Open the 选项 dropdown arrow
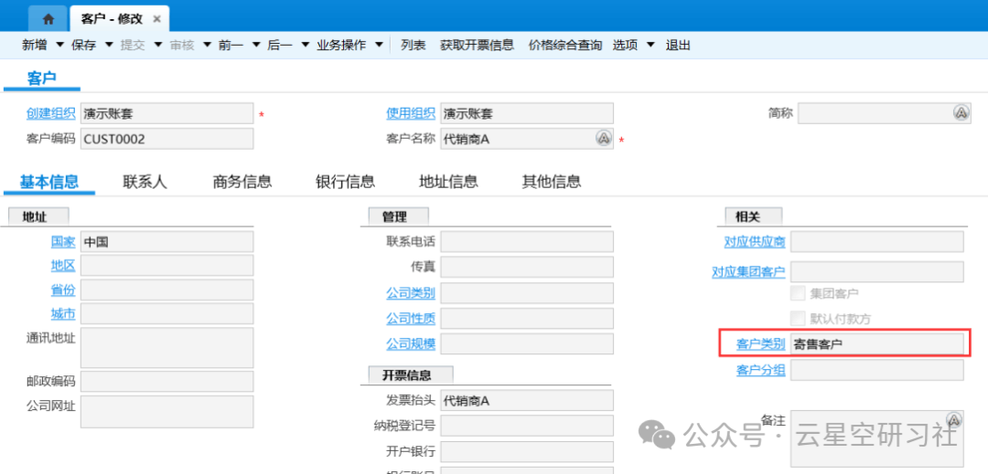 coord(650,45)
